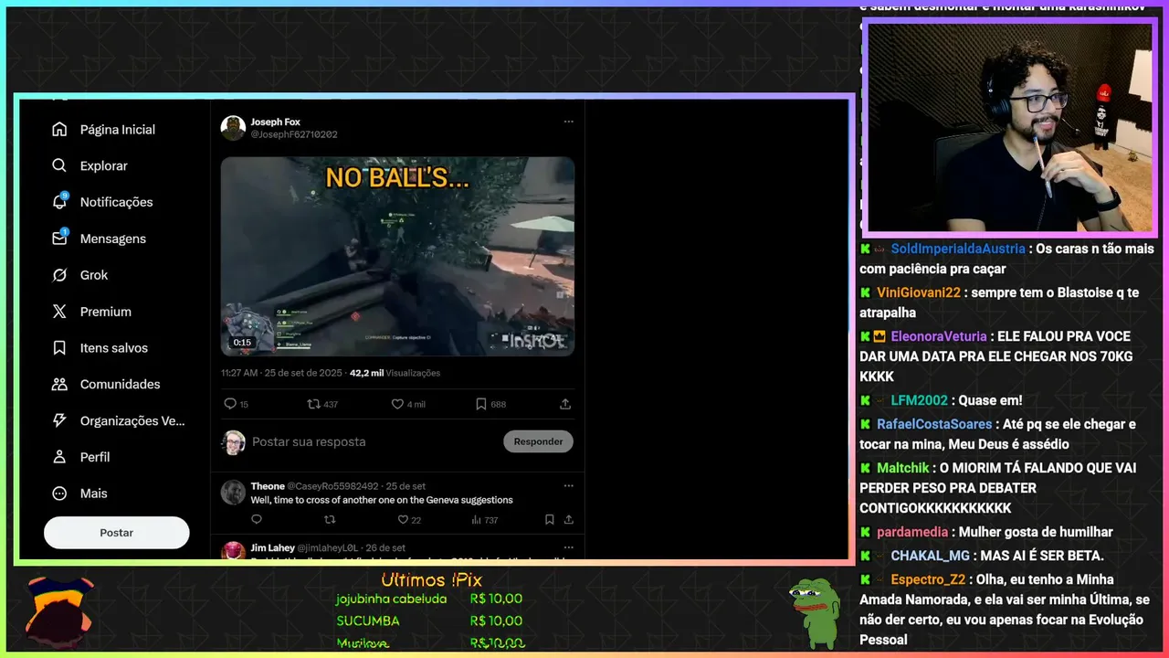This screenshot has width=1169, height=658.
Task: View stats icon showing 737 on Theone's reply
Action: 476,519
